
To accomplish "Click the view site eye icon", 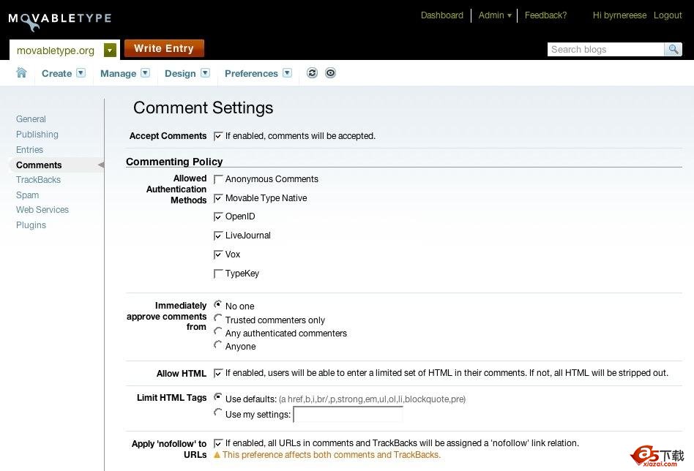I will tap(331, 73).
